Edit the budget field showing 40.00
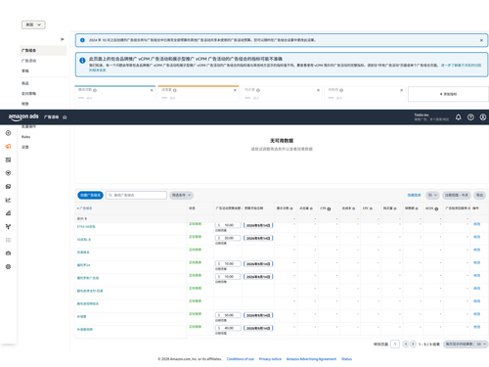 (228, 328)
